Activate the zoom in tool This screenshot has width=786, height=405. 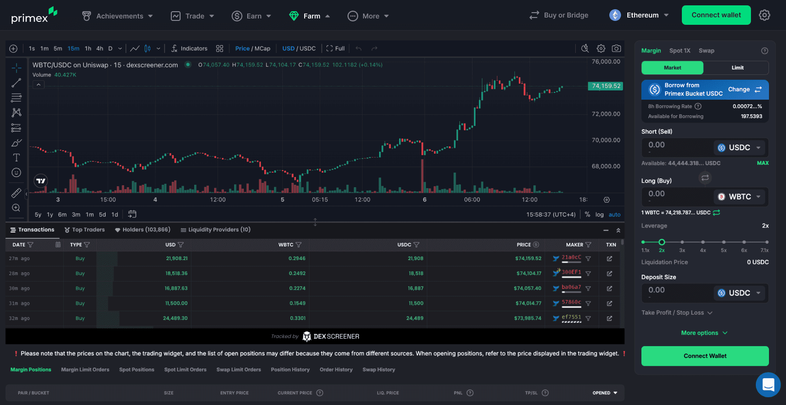point(16,208)
